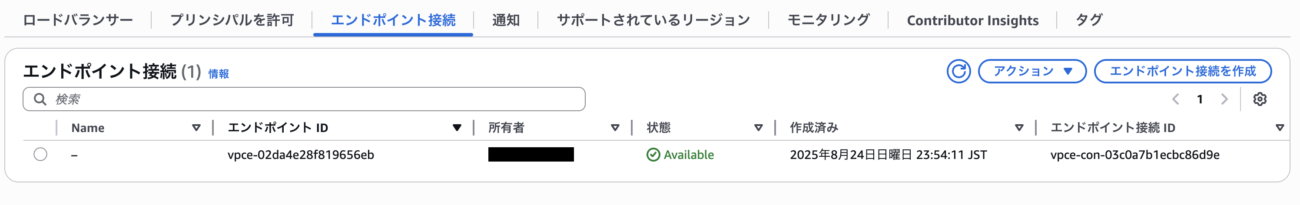Switch to プリンシパルを許可 tab

pos(232,20)
